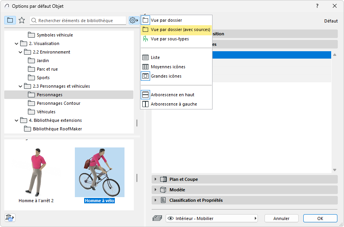
Task: Click the layer stack icon beside Intérieur - Mobilier
Action: pyautogui.click(x=157, y=218)
